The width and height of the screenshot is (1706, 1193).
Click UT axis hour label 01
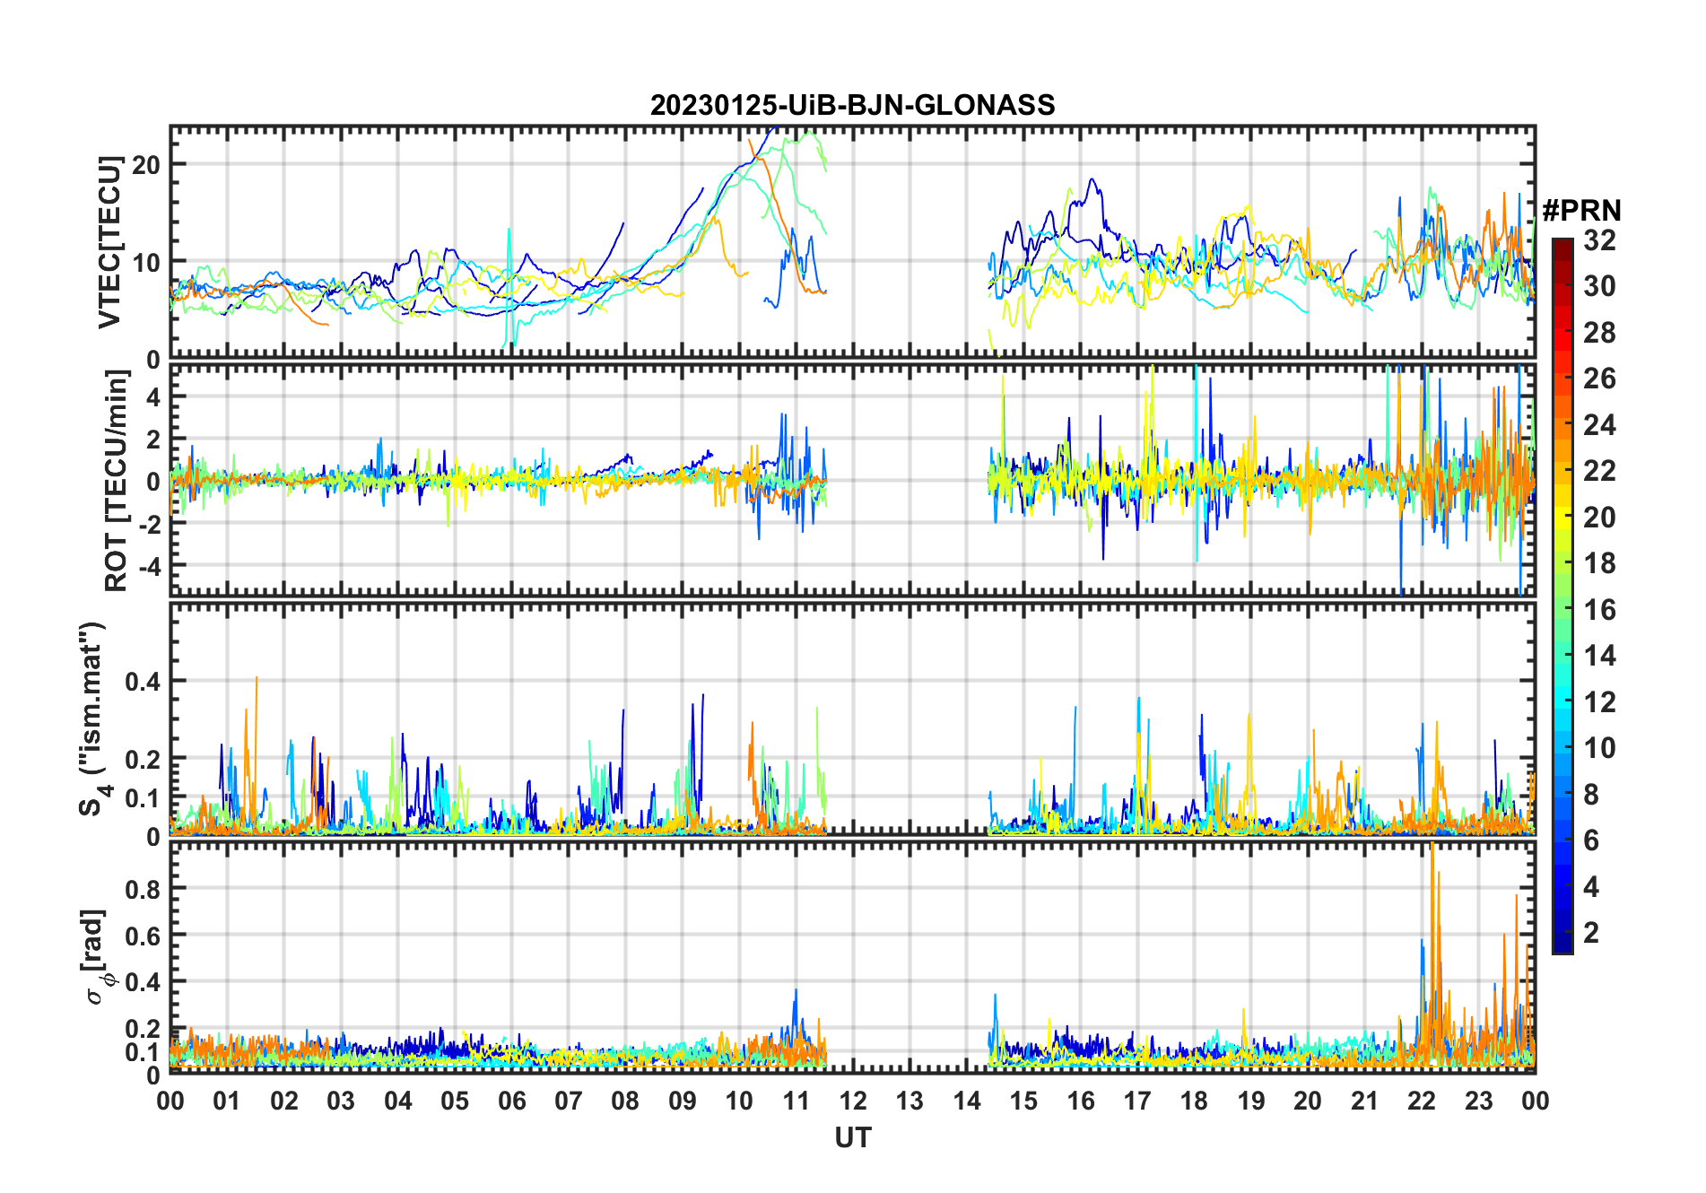pos(227,1101)
